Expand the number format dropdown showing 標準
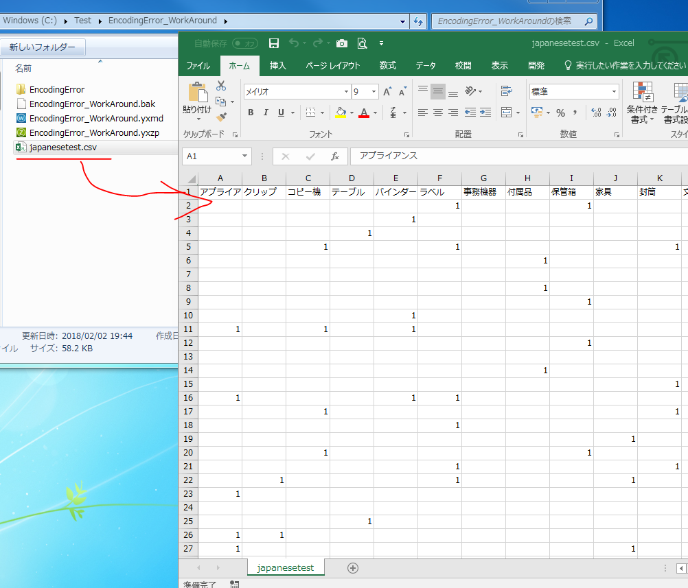 [x=614, y=92]
